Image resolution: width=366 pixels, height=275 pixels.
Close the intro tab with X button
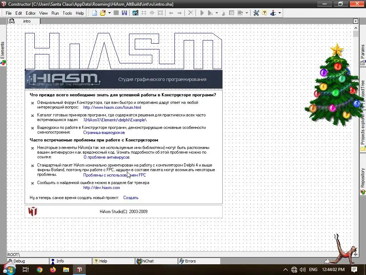355,21
